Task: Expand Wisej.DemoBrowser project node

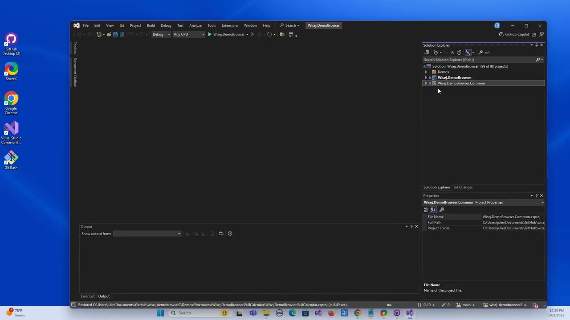Action: coord(426,78)
